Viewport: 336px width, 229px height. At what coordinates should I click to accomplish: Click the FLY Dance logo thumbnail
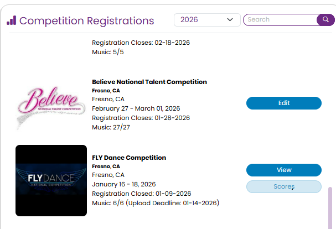(51, 180)
